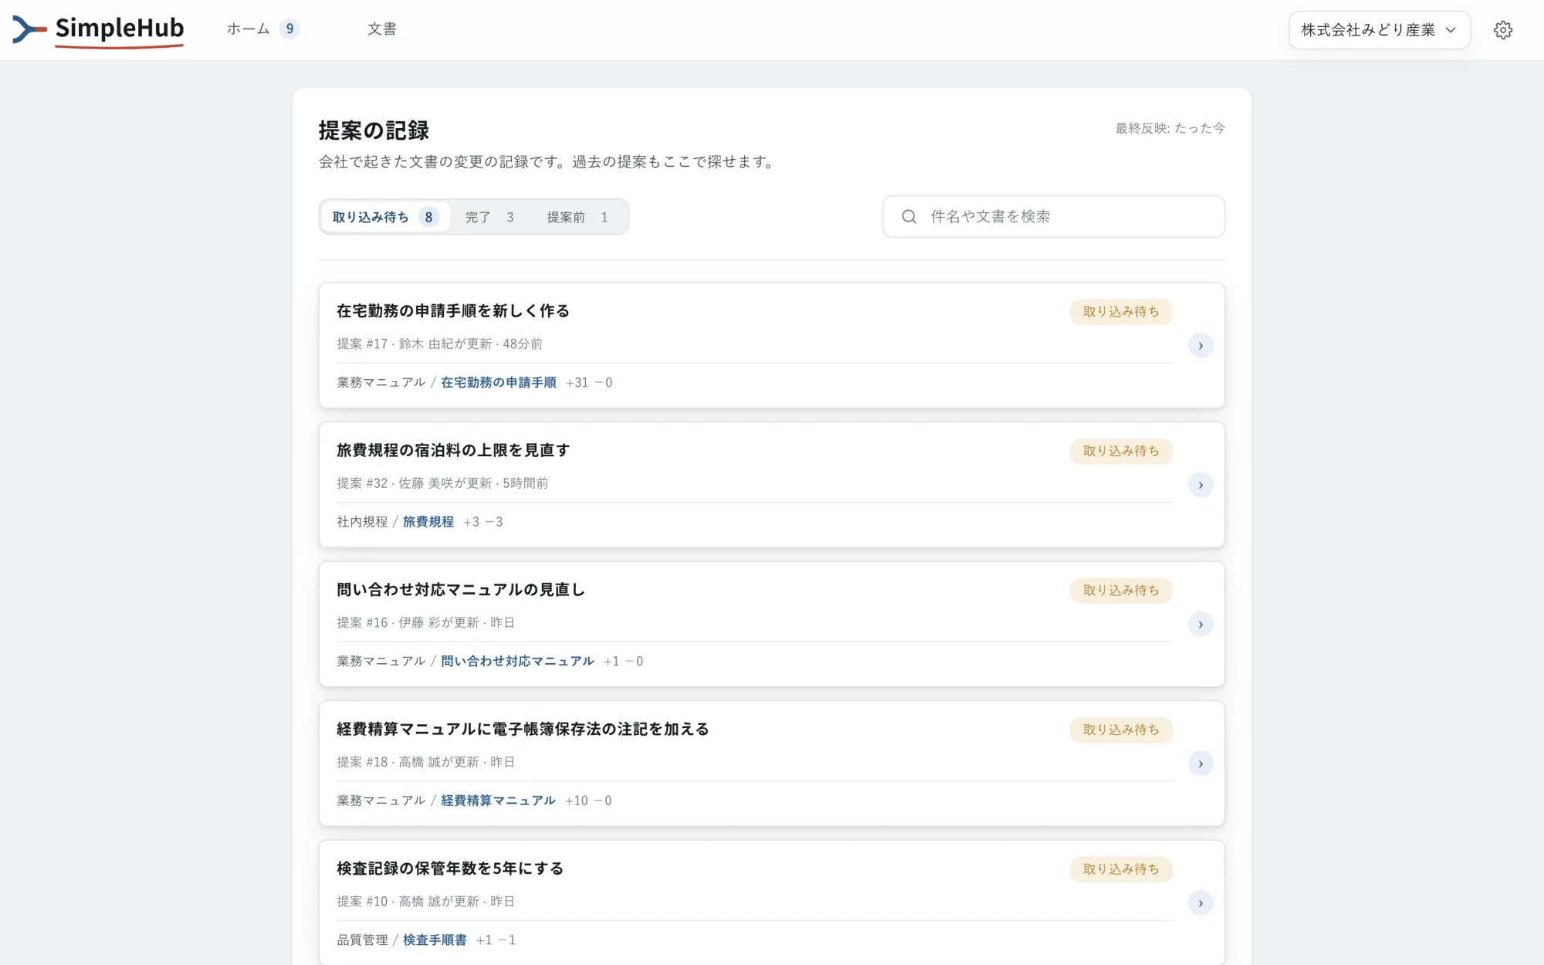Open proposal 在宅勤務の申請手順を新しく作る
Viewport: 1544px width, 965px height.
click(x=453, y=311)
